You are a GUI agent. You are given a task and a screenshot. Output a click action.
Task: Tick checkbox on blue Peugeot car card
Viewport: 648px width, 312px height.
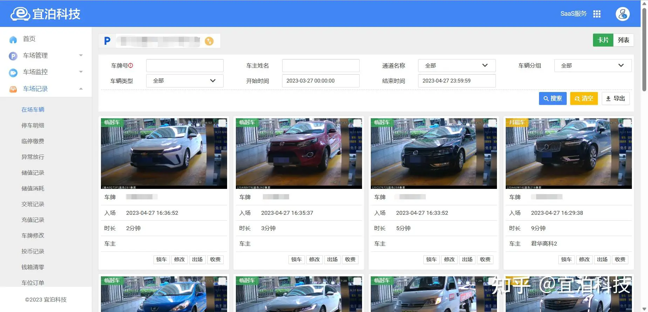222,281
